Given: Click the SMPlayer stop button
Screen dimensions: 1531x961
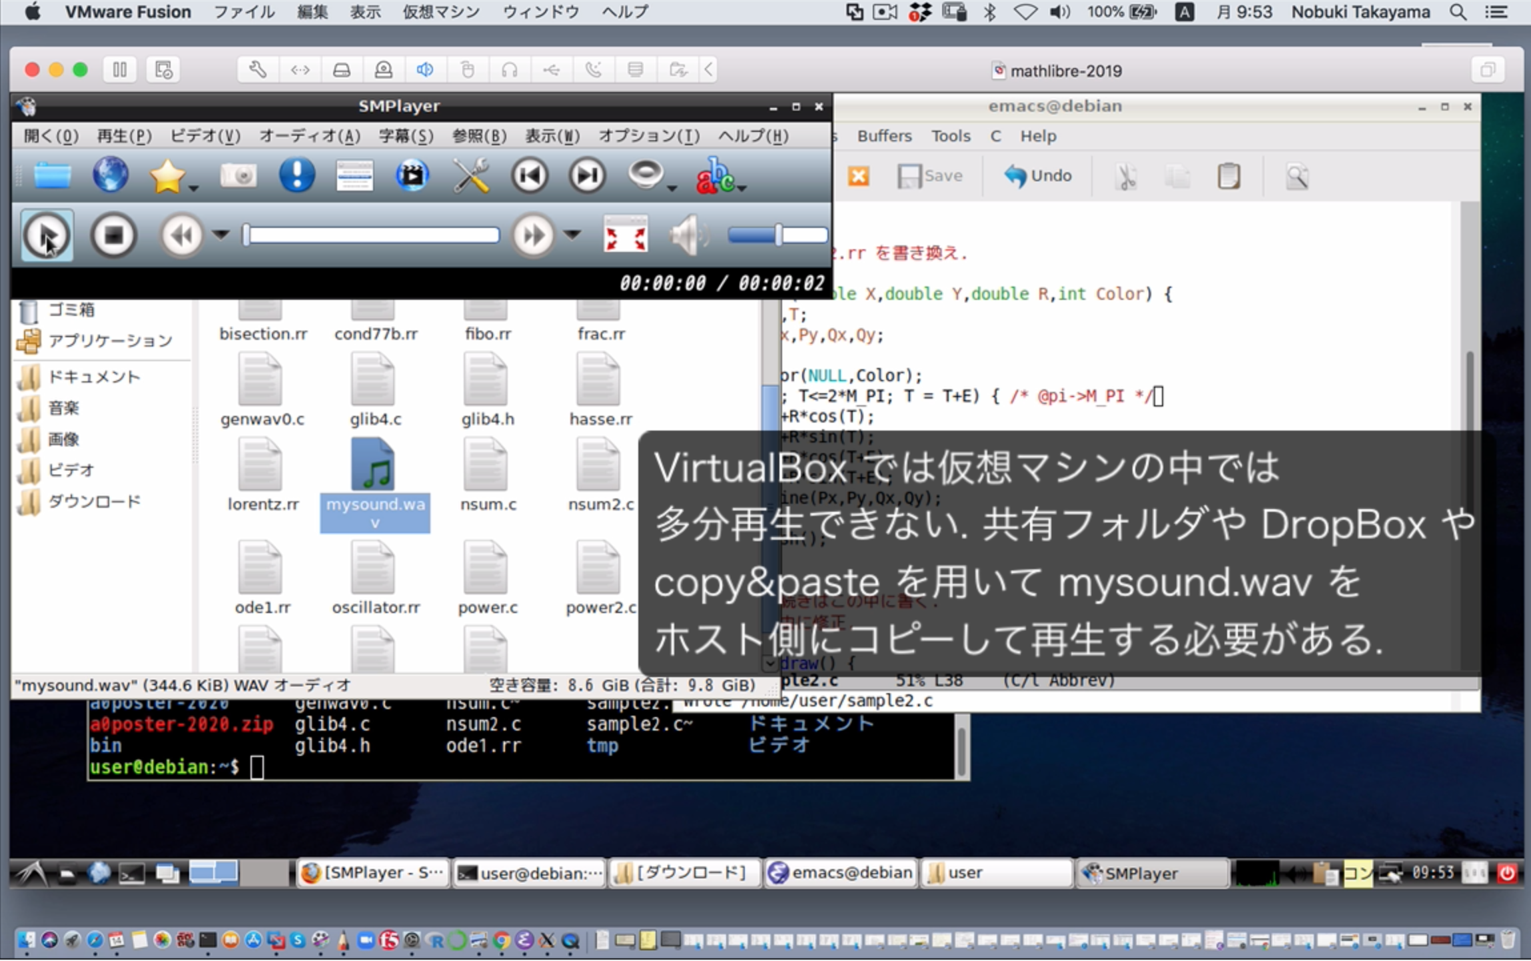Looking at the screenshot, I should 113,235.
